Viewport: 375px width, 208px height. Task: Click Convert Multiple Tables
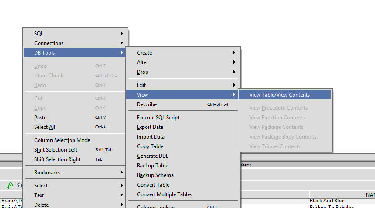tap(165, 194)
